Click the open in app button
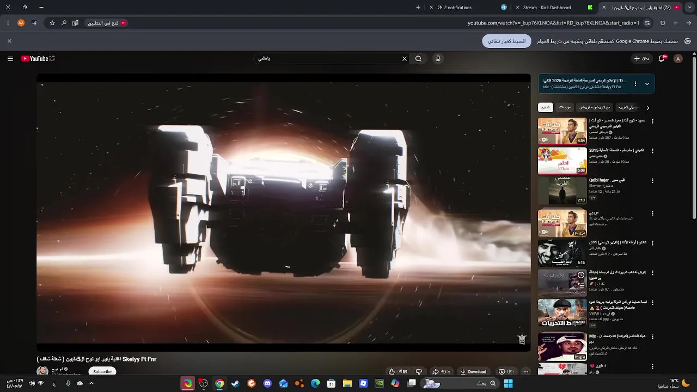Image resolution: width=697 pixels, height=392 pixels. coord(106,23)
